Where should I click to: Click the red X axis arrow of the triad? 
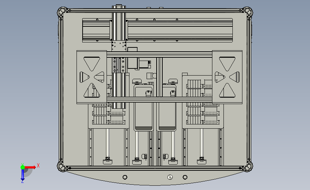pos(30,167)
